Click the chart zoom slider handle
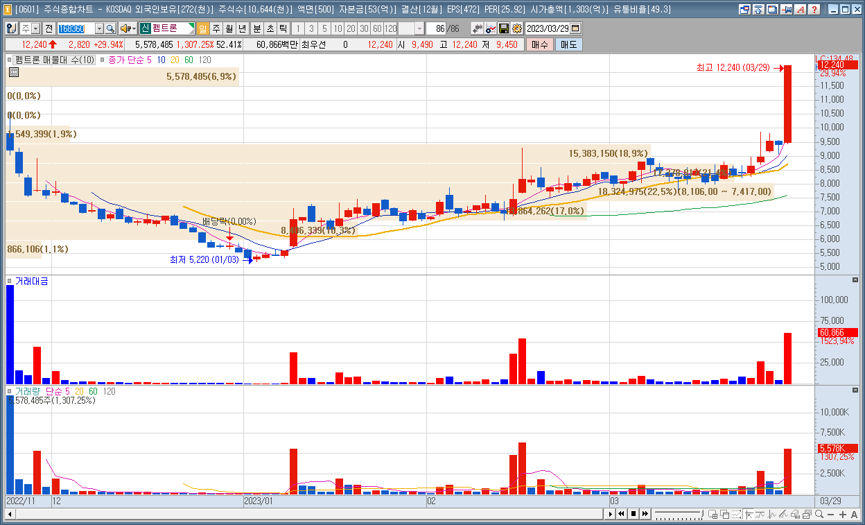The width and height of the screenshot is (865, 525). (702, 513)
